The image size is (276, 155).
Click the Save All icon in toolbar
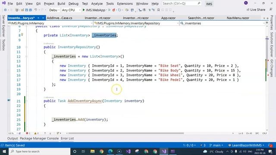tap(31, 10)
